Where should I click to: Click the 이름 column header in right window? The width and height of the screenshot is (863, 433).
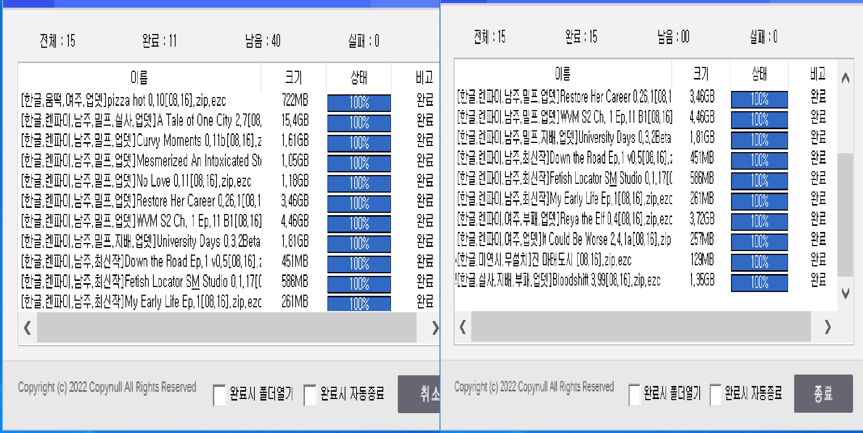point(562,74)
